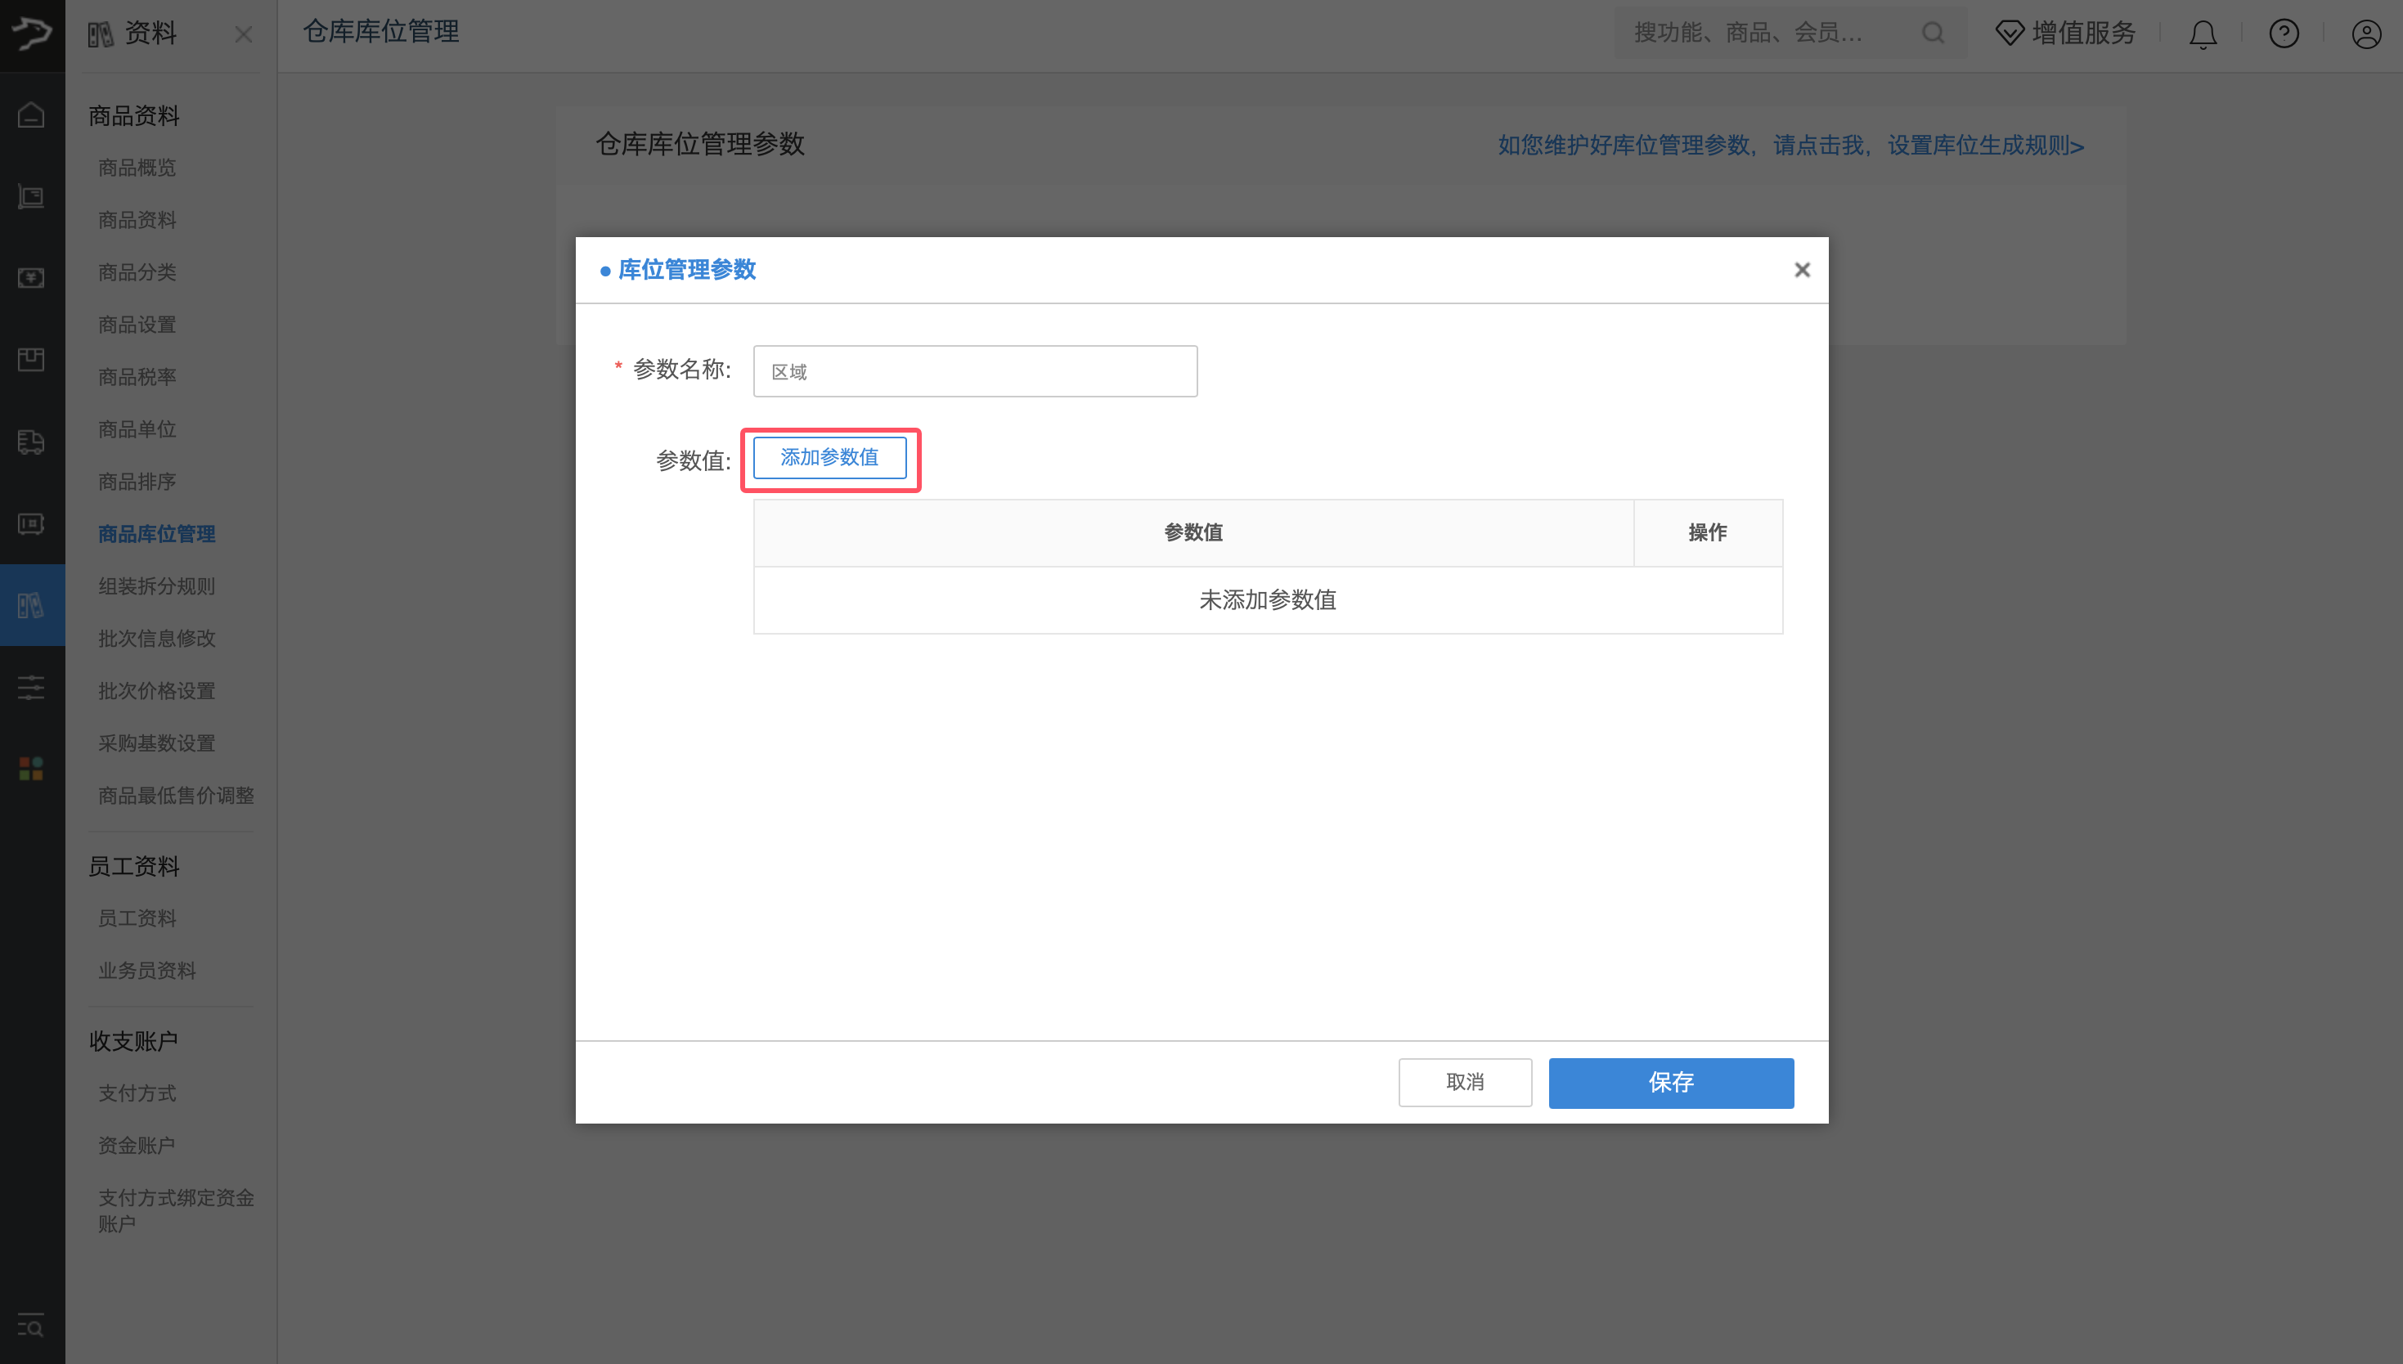Open the user avatar icon
The width and height of the screenshot is (2403, 1364).
point(2366,34)
